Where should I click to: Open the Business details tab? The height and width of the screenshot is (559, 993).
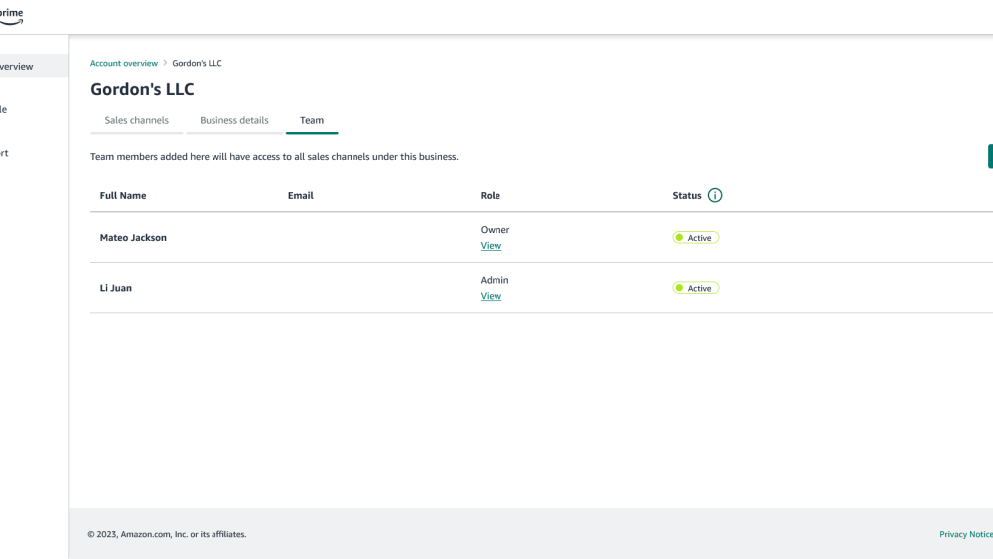coord(233,121)
